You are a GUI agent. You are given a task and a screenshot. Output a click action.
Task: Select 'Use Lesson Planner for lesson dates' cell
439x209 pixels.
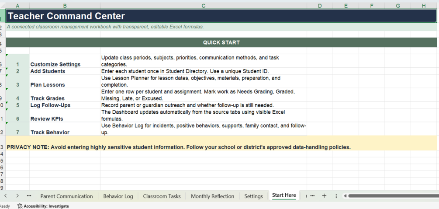tap(204, 81)
